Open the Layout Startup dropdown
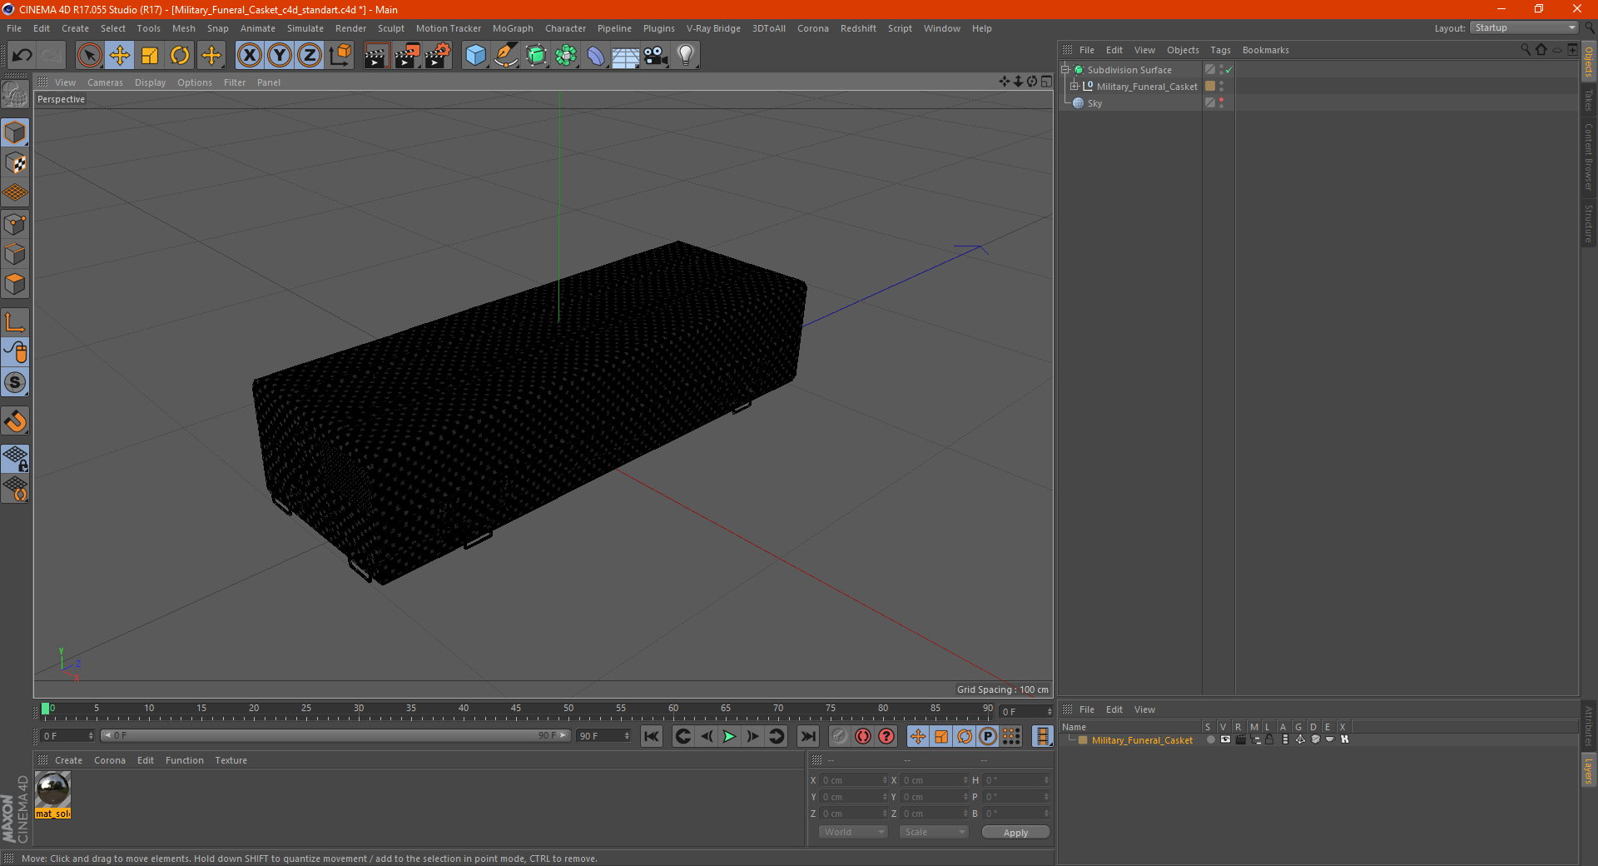The image size is (1598, 866). point(1524,27)
